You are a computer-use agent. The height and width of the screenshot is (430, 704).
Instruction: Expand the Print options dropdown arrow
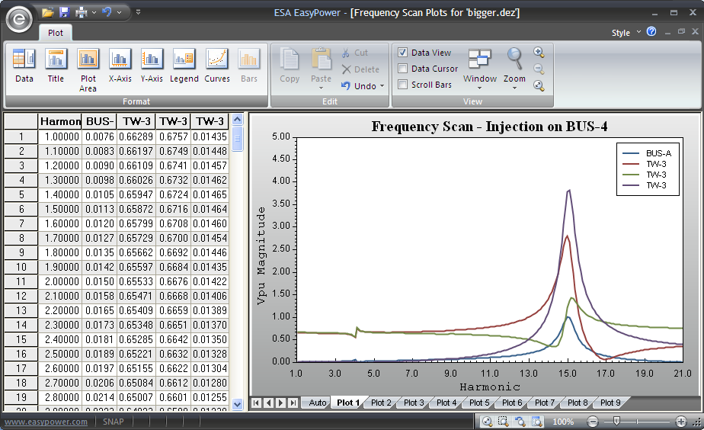point(94,13)
